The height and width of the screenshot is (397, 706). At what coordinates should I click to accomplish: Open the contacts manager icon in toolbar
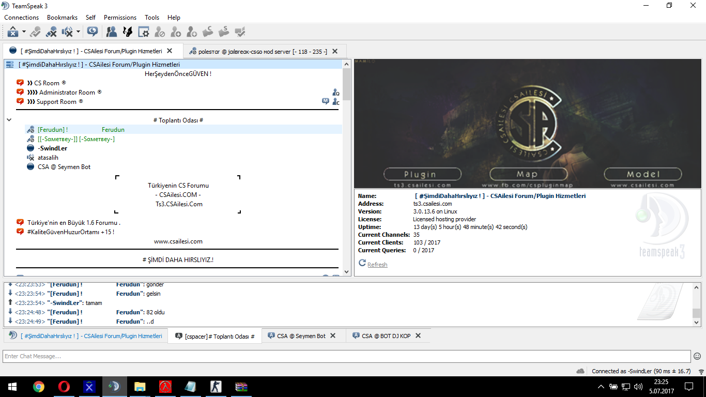click(111, 32)
